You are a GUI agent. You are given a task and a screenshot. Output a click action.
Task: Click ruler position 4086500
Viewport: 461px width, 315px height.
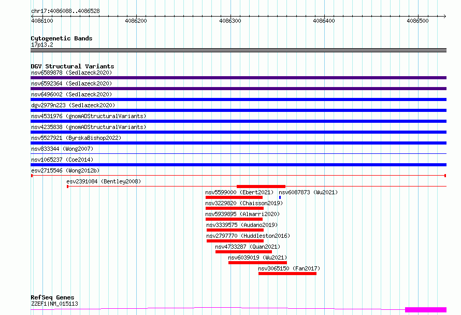click(x=417, y=21)
